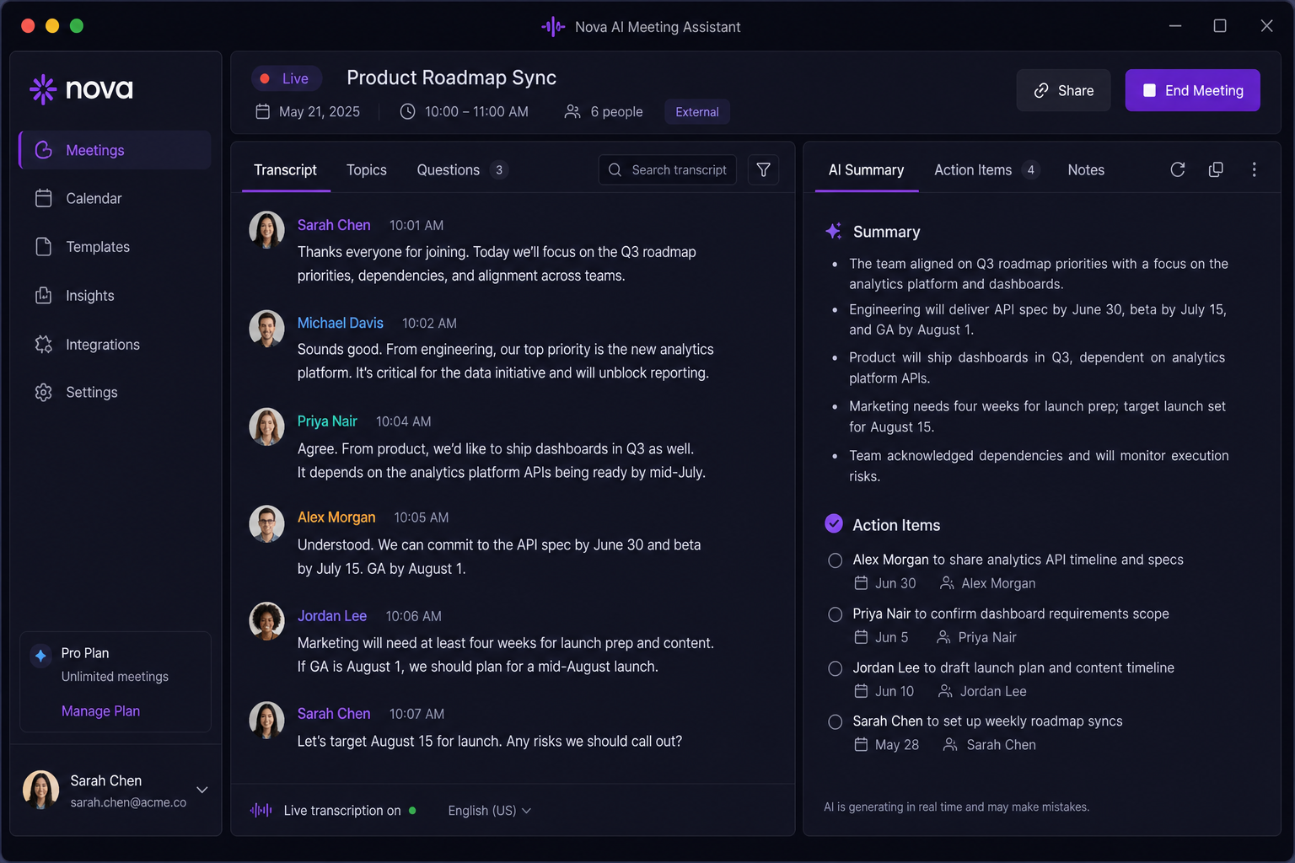Click End Meeting button

tap(1192, 90)
